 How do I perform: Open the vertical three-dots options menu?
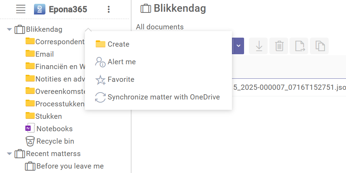[109, 9]
